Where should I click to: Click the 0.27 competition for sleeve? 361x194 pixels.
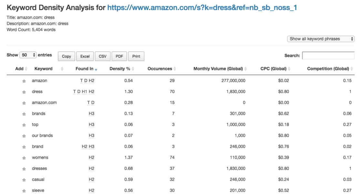coord(347,190)
